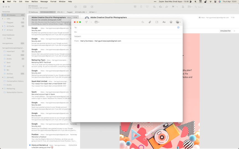This screenshot has height=149, width=239.
Task: Open the Postbox Welcome to Postbox! email
Action: pyautogui.click(x=53, y=138)
